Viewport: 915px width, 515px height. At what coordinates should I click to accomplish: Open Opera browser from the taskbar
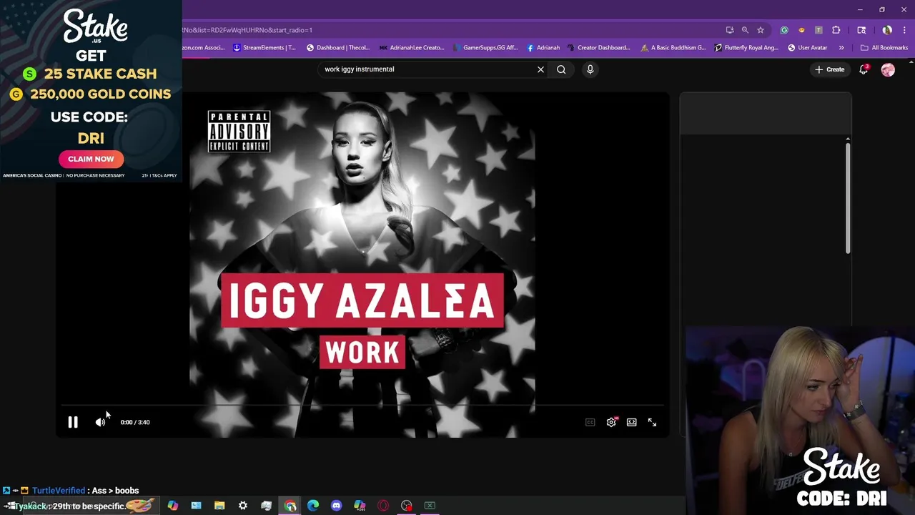click(383, 506)
